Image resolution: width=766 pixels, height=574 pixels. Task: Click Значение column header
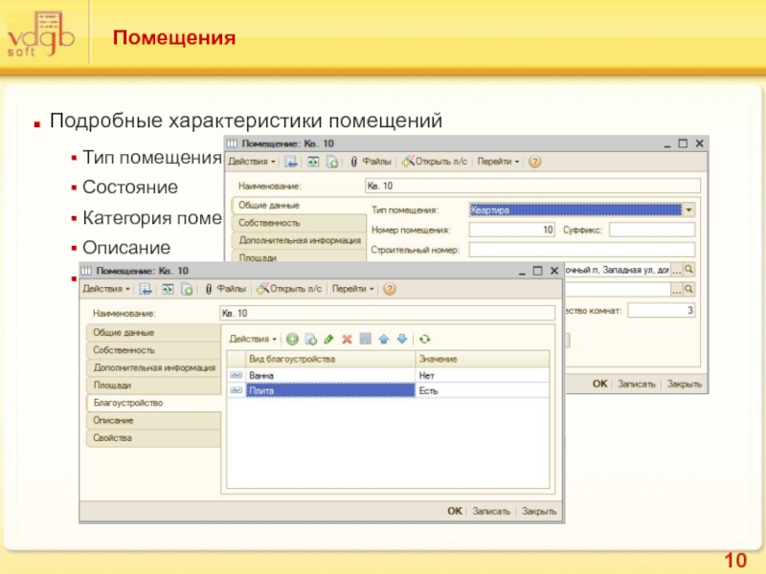pyautogui.click(x=483, y=359)
